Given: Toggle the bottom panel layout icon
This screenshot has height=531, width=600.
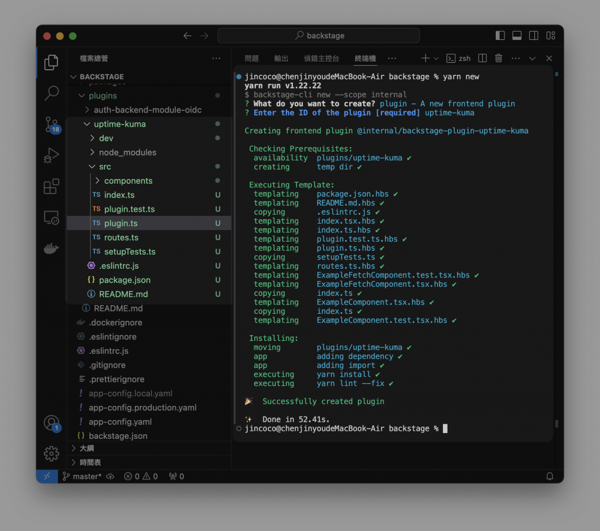Looking at the screenshot, I should tap(517, 36).
